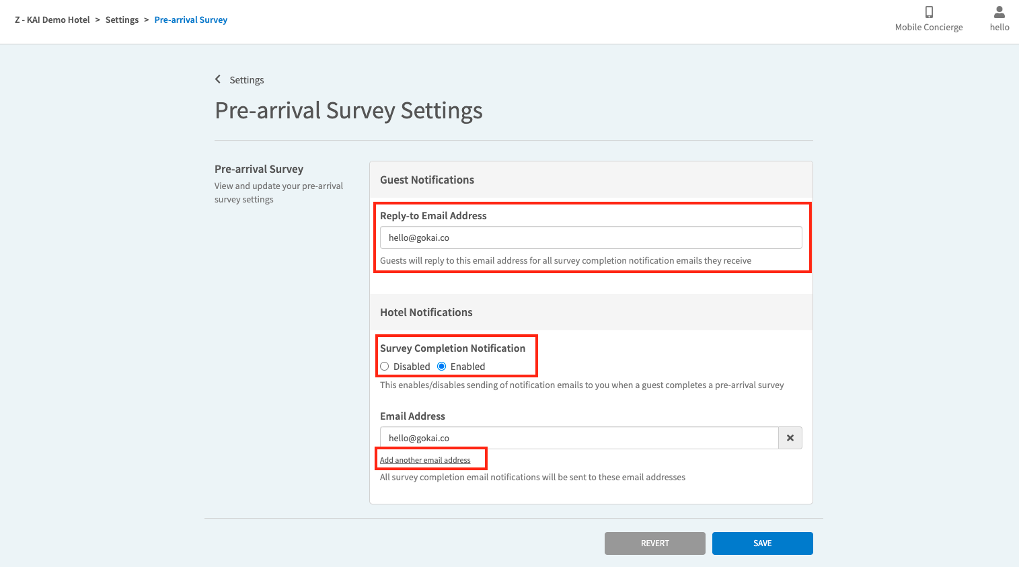The width and height of the screenshot is (1019, 567).
Task: Click the Mobile Concierge phone icon
Action: 928,12
